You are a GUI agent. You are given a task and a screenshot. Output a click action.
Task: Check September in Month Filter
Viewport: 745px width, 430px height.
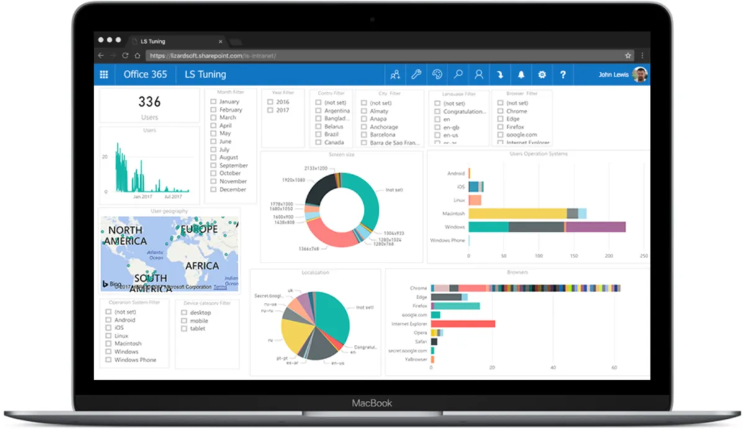(214, 166)
